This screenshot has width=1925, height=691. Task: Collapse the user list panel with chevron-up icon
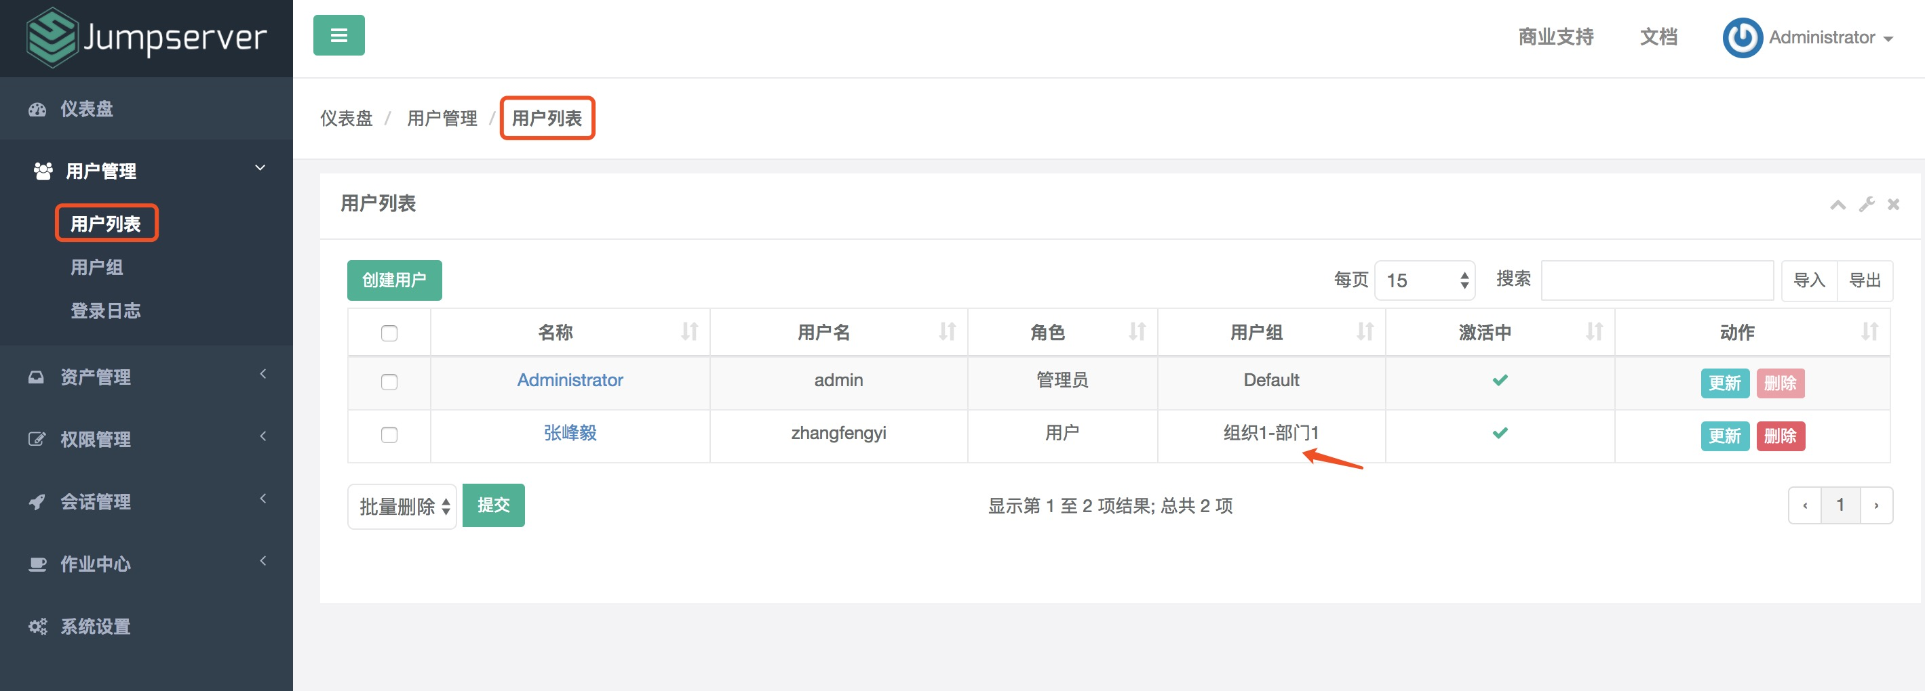(x=1837, y=205)
